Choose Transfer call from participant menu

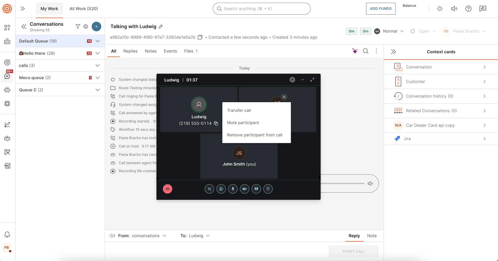point(257,110)
